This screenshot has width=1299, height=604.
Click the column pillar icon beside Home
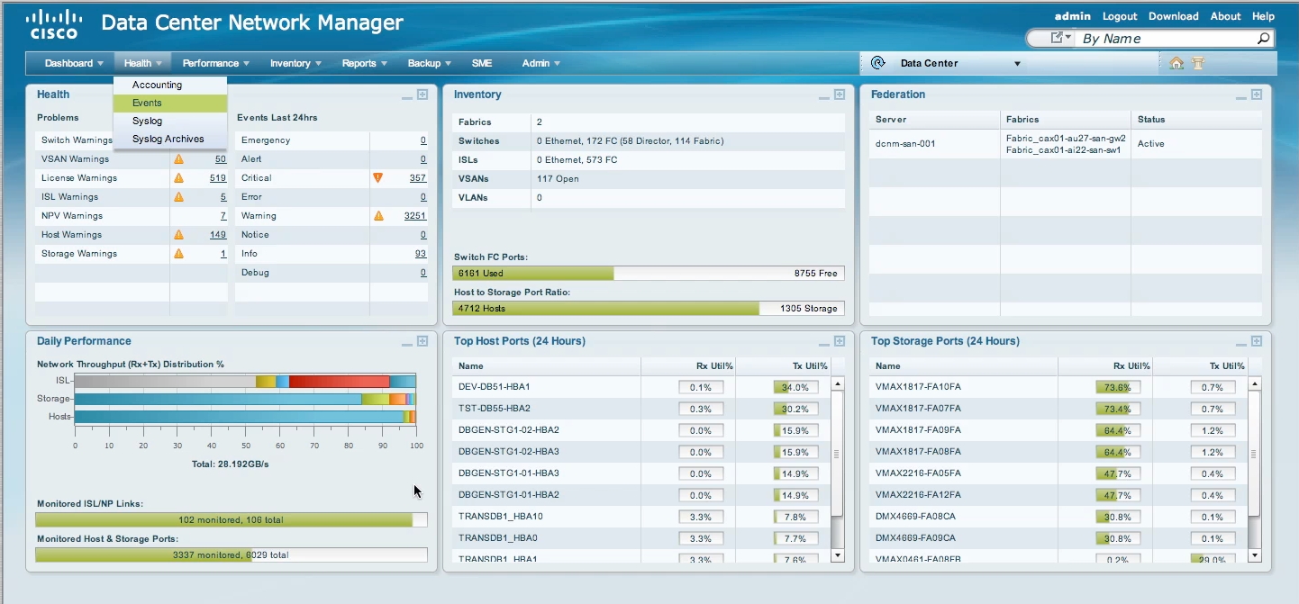[1198, 63]
